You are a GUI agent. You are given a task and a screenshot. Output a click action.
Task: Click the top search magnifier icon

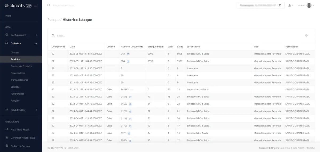49,5
